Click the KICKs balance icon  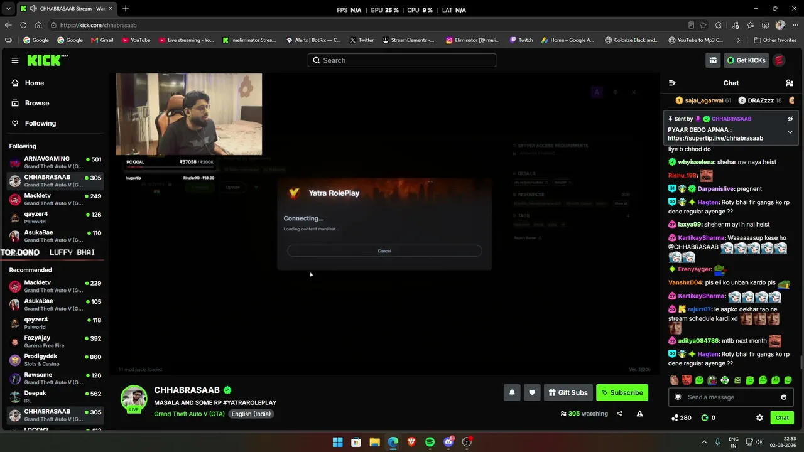(705, 417)
